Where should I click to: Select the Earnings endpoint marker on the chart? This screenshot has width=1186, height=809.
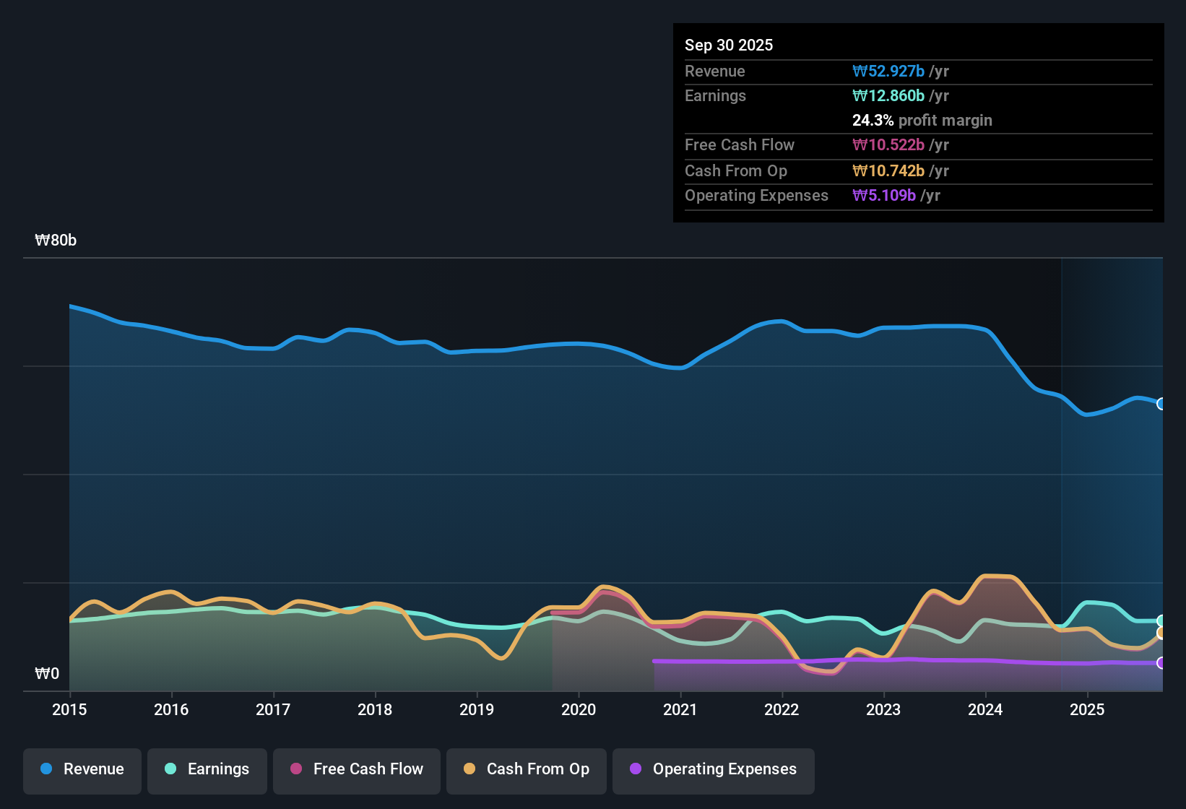pos(1161,620)
